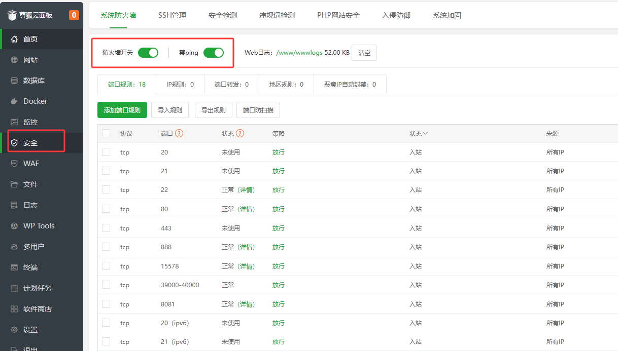This screenshot has height=351, width=618.
Task: Open 详情 link in port 8081 row
Action: point(246,304)
